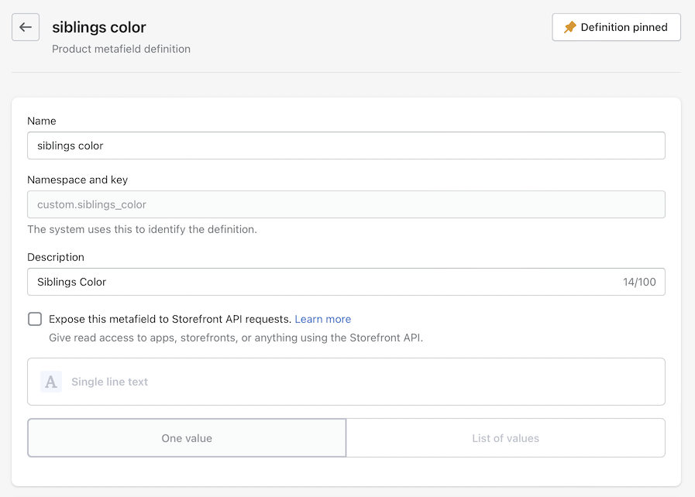Viewport: 695px width, 497px height.
Task: Click the Product metafield definition subtitle
Action: 121,49
